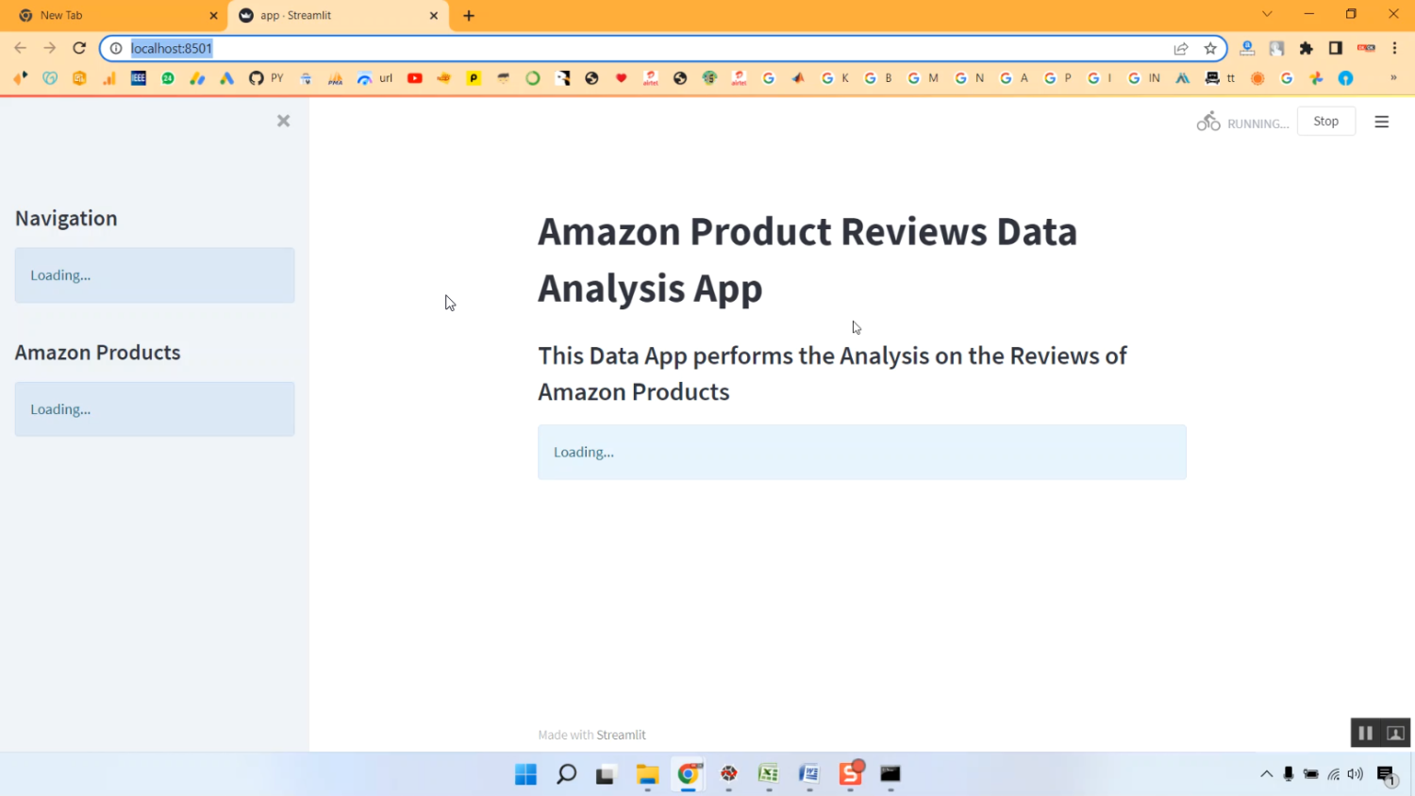Close the sidebar with the X icon
Viewport: 1415px width, 796px height.
click(x=283, y=121)
